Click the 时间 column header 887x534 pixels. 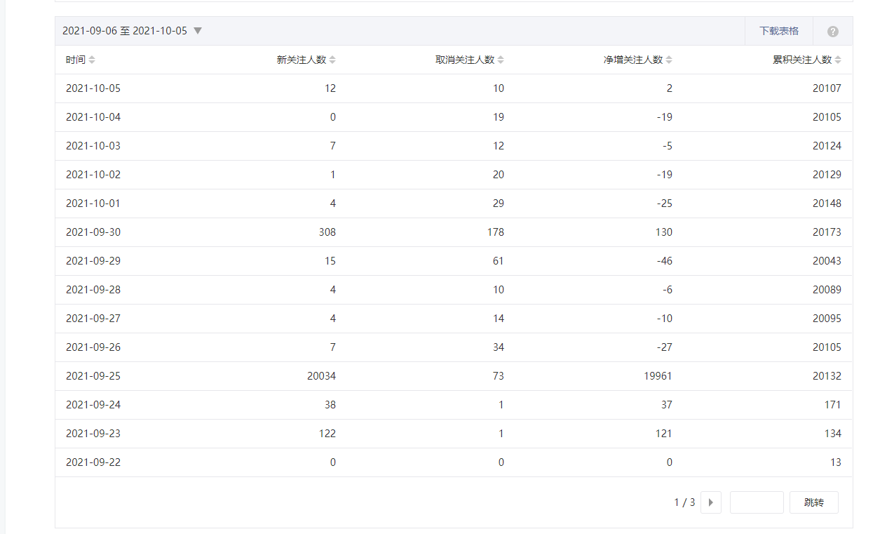pyautogui.click(x=76, y=60)
